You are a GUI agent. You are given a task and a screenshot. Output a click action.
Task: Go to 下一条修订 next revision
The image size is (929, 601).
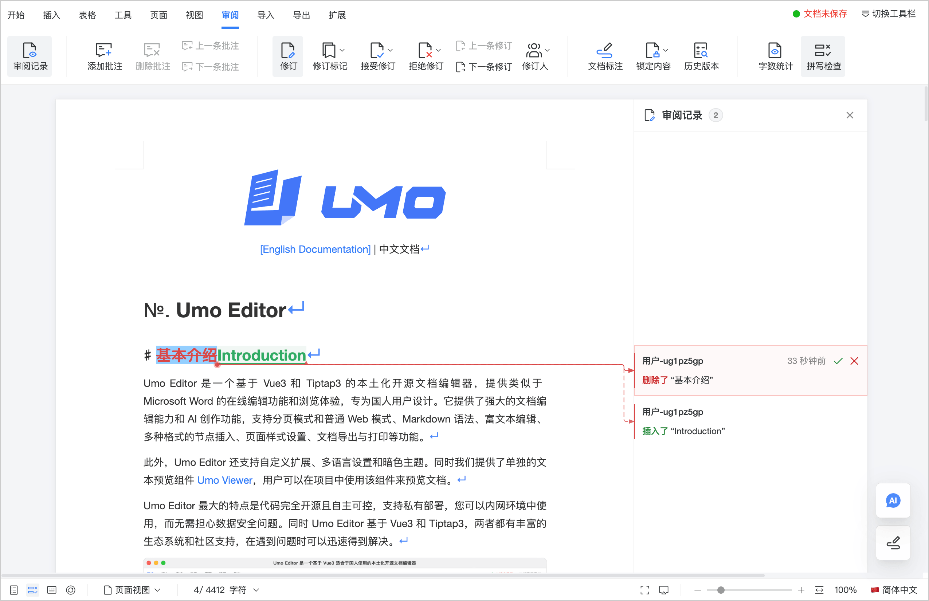tap(484, 67)
